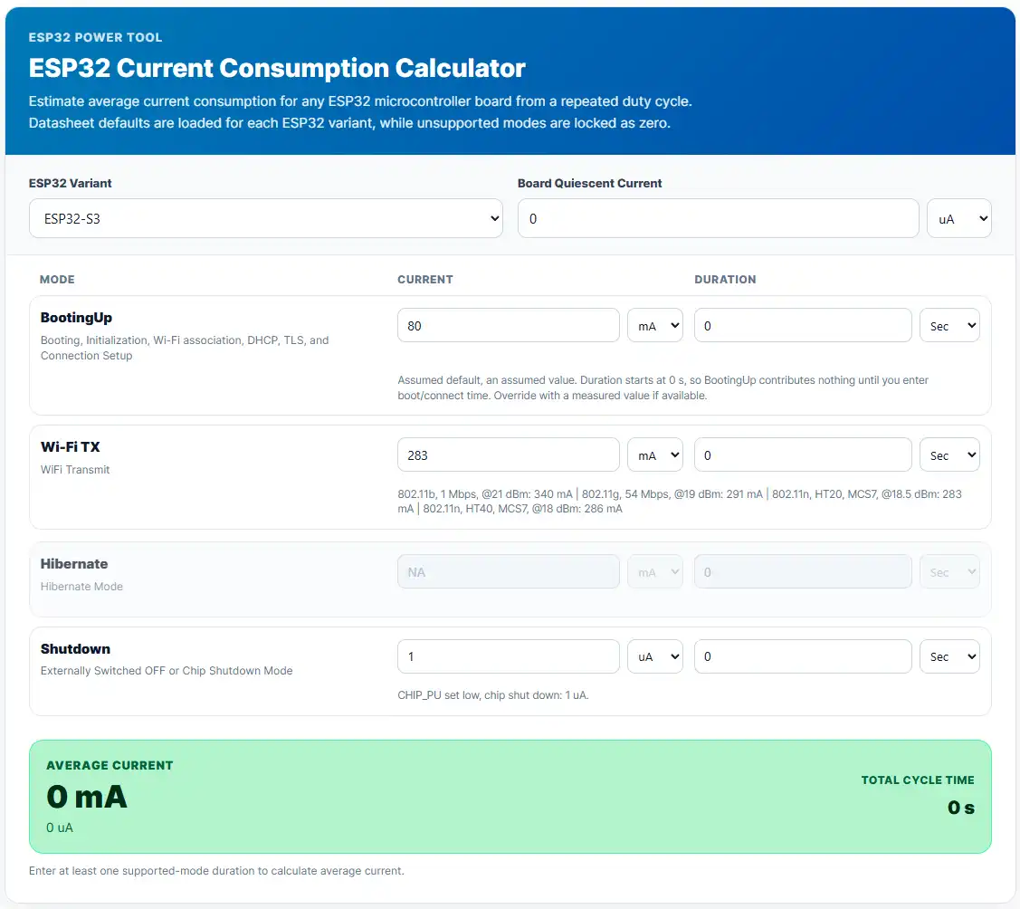The width and height of the screenshot is (1020, 909).
Task: Click the ESP32 POWER TOOL label
Action: click(x=96, y=37)
